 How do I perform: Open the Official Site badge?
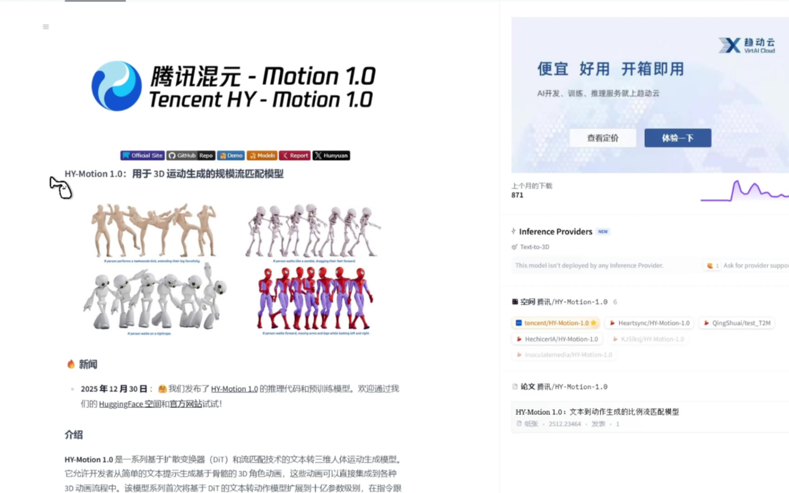point(142,155)
